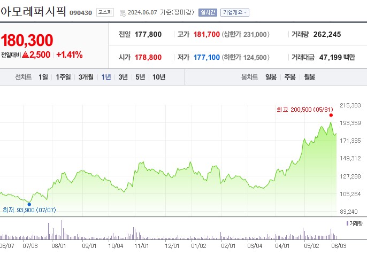Click the 149,312 y-axis label
367x256 pixels.
tap(350, 158)
